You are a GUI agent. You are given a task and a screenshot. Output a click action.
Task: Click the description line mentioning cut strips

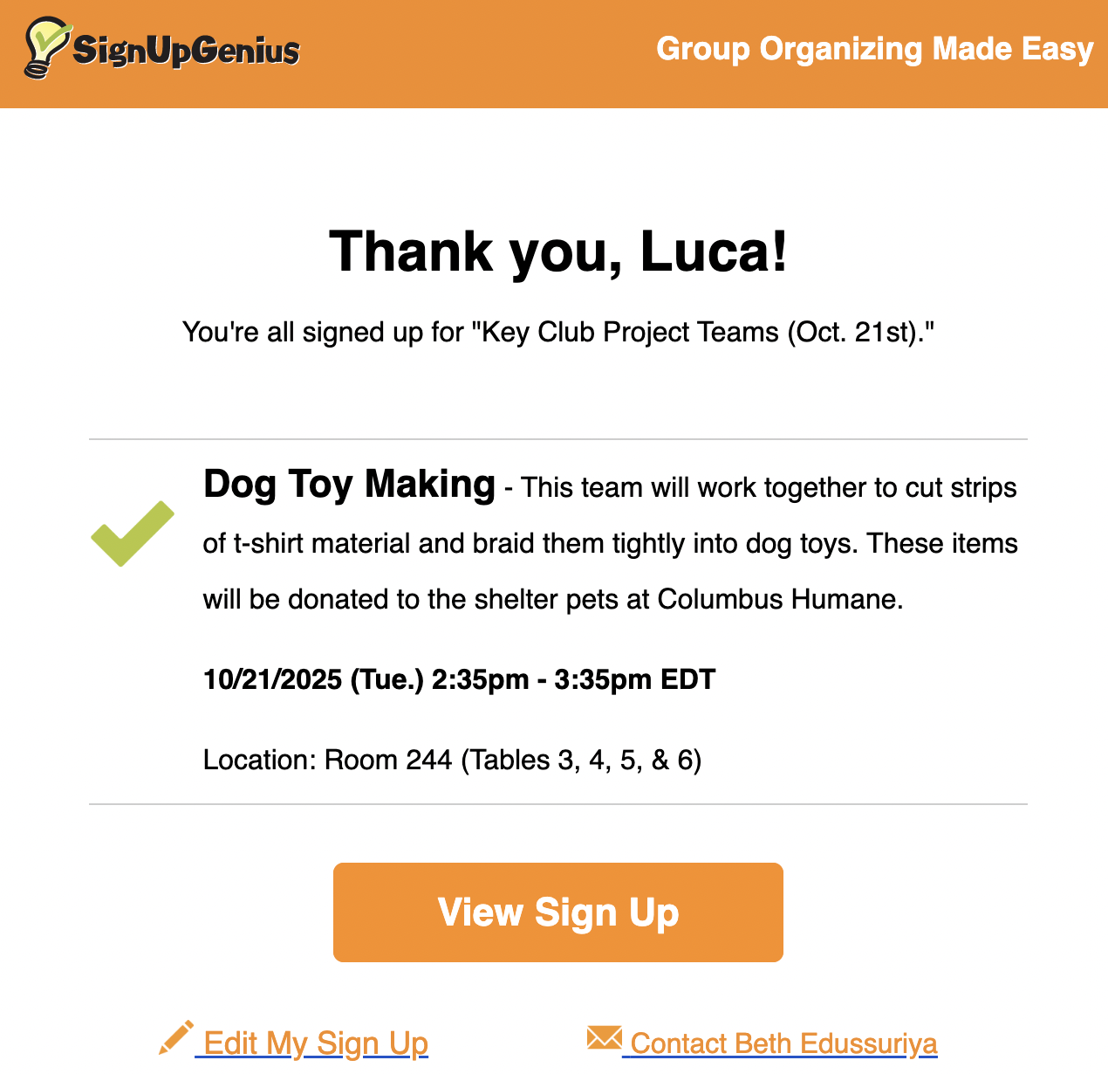pyautogui.click(x=769, y=487)
